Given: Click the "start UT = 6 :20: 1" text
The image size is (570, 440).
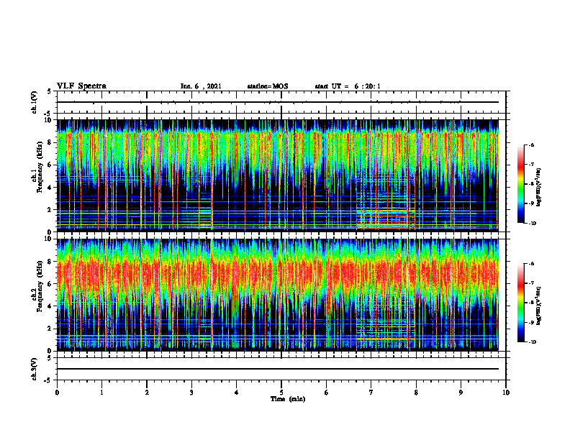Looking at the screenshot, I should click(x=348, y=86).
